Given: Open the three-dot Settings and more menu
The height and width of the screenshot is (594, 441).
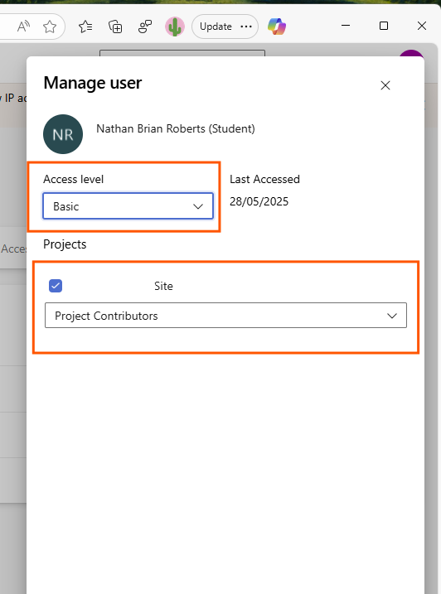Looking at the screenshot, I should pyautogui.click(x=246, y=27).
